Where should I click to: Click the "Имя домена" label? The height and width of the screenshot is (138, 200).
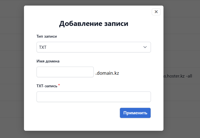[x=48, y=61]
